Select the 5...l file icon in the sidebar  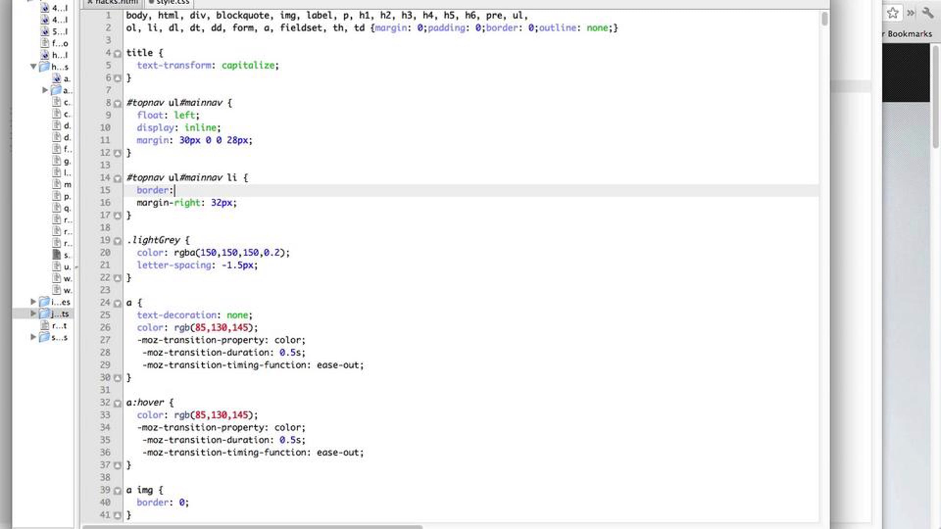coord(45,31)
